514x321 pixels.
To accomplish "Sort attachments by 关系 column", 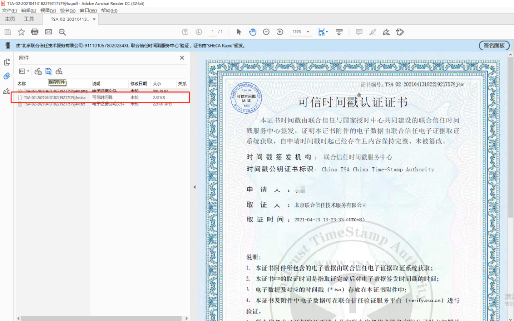I will 182,84.
